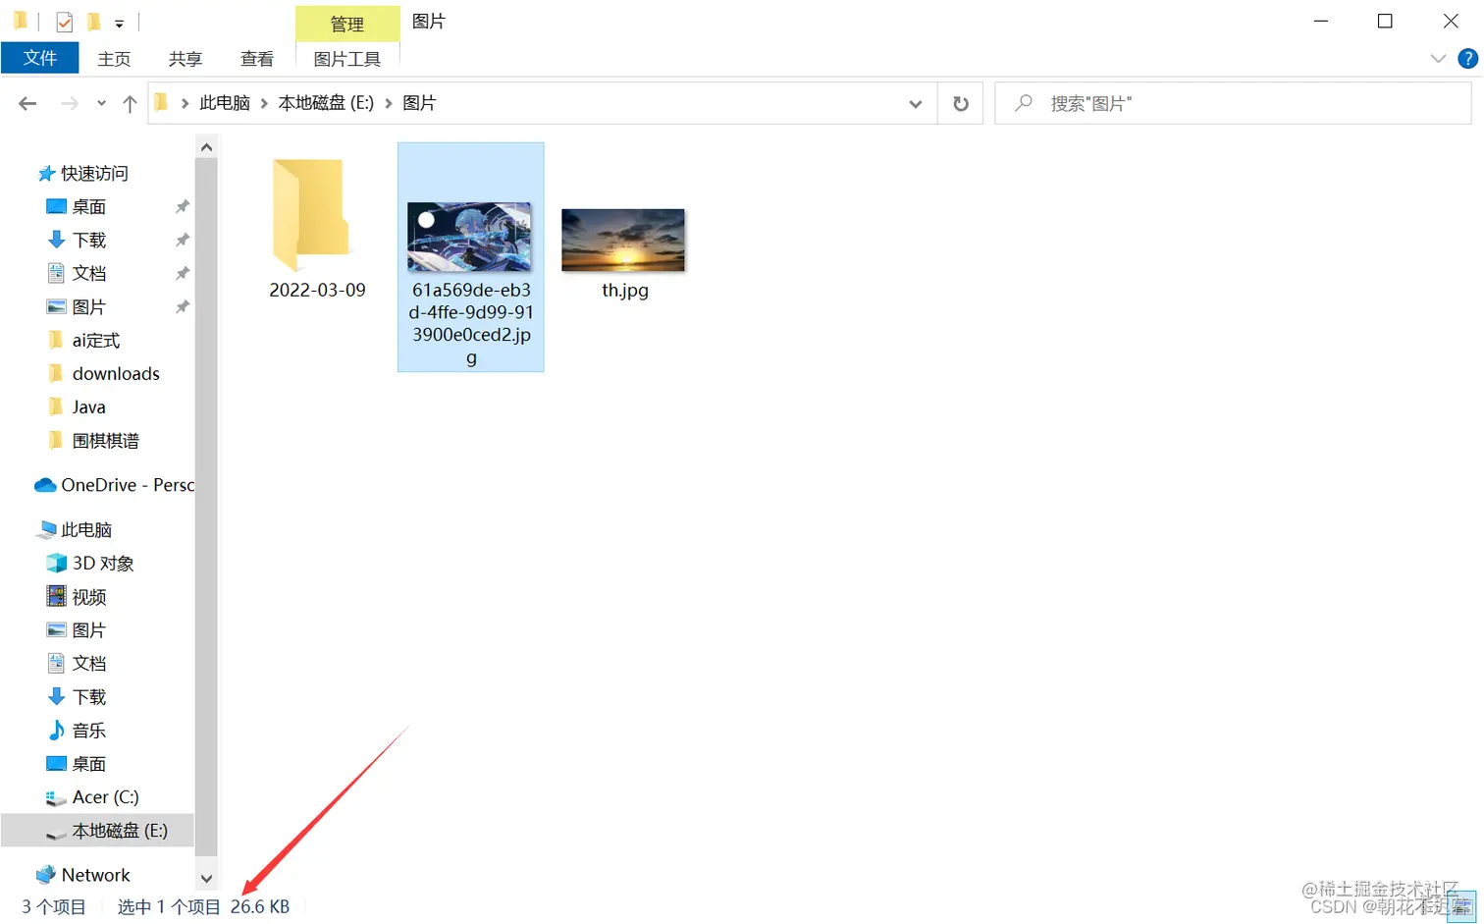
Task: Select the Acer (C:) drive
Action: (105, 797)
